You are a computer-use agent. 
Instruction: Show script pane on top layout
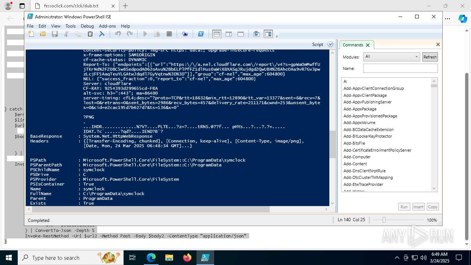point(217,34)
